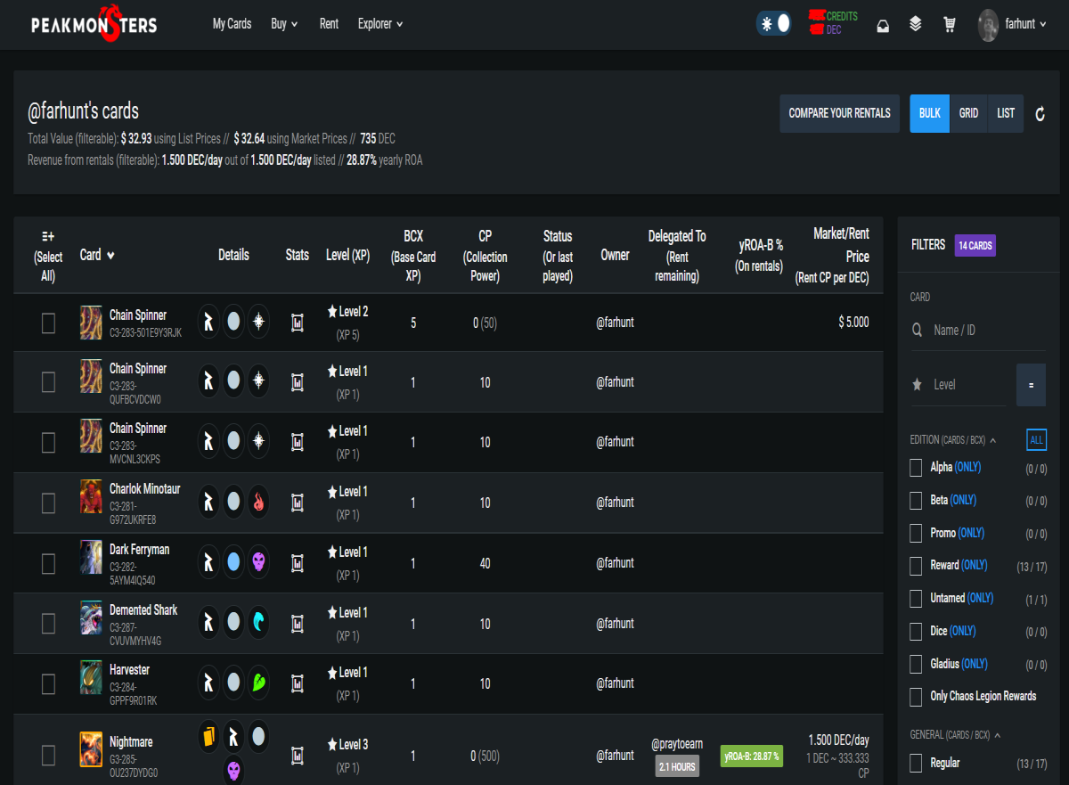Open stats for Demented Shark

coord(298,625)
